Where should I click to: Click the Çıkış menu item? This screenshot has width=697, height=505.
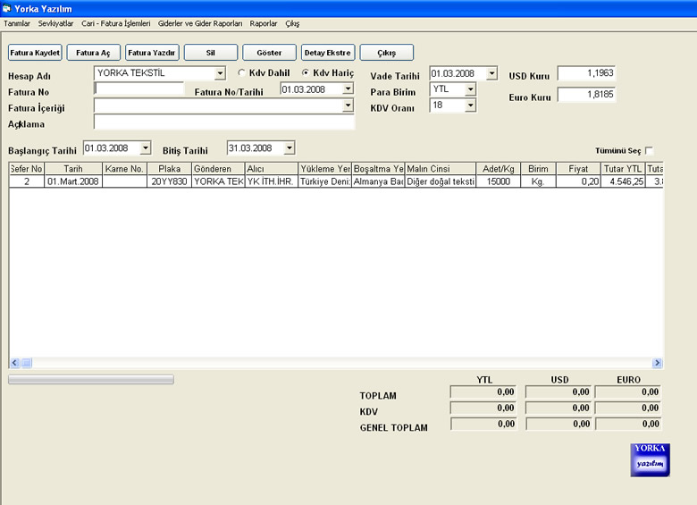pos(292,23)
